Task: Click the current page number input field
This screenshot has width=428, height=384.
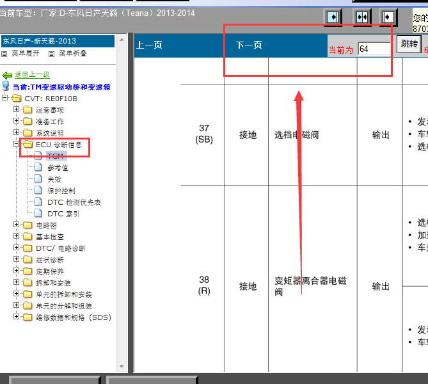Action: tap(373, 49)
